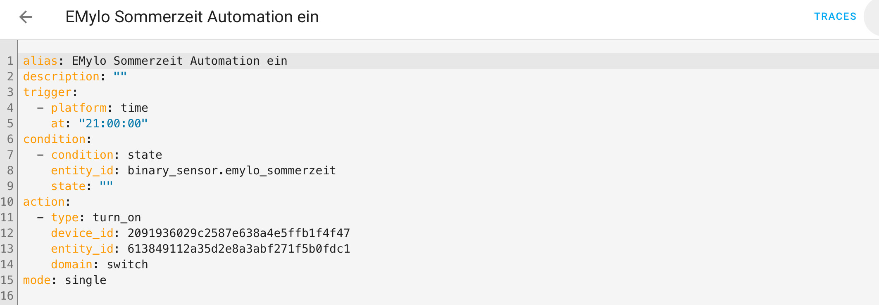Click the mode value single
The image size is (879, 305).
click(x=86, y=280)
